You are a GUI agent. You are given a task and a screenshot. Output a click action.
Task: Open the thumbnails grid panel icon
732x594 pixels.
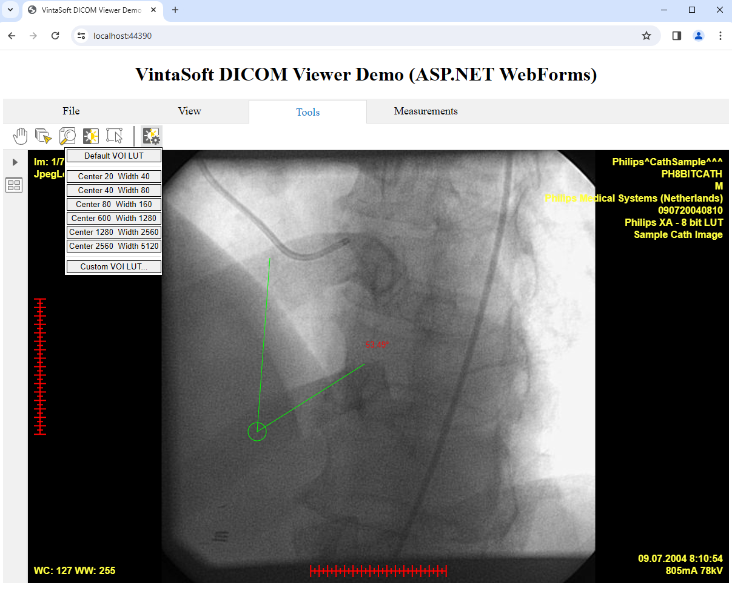click(x=14, y=185)
